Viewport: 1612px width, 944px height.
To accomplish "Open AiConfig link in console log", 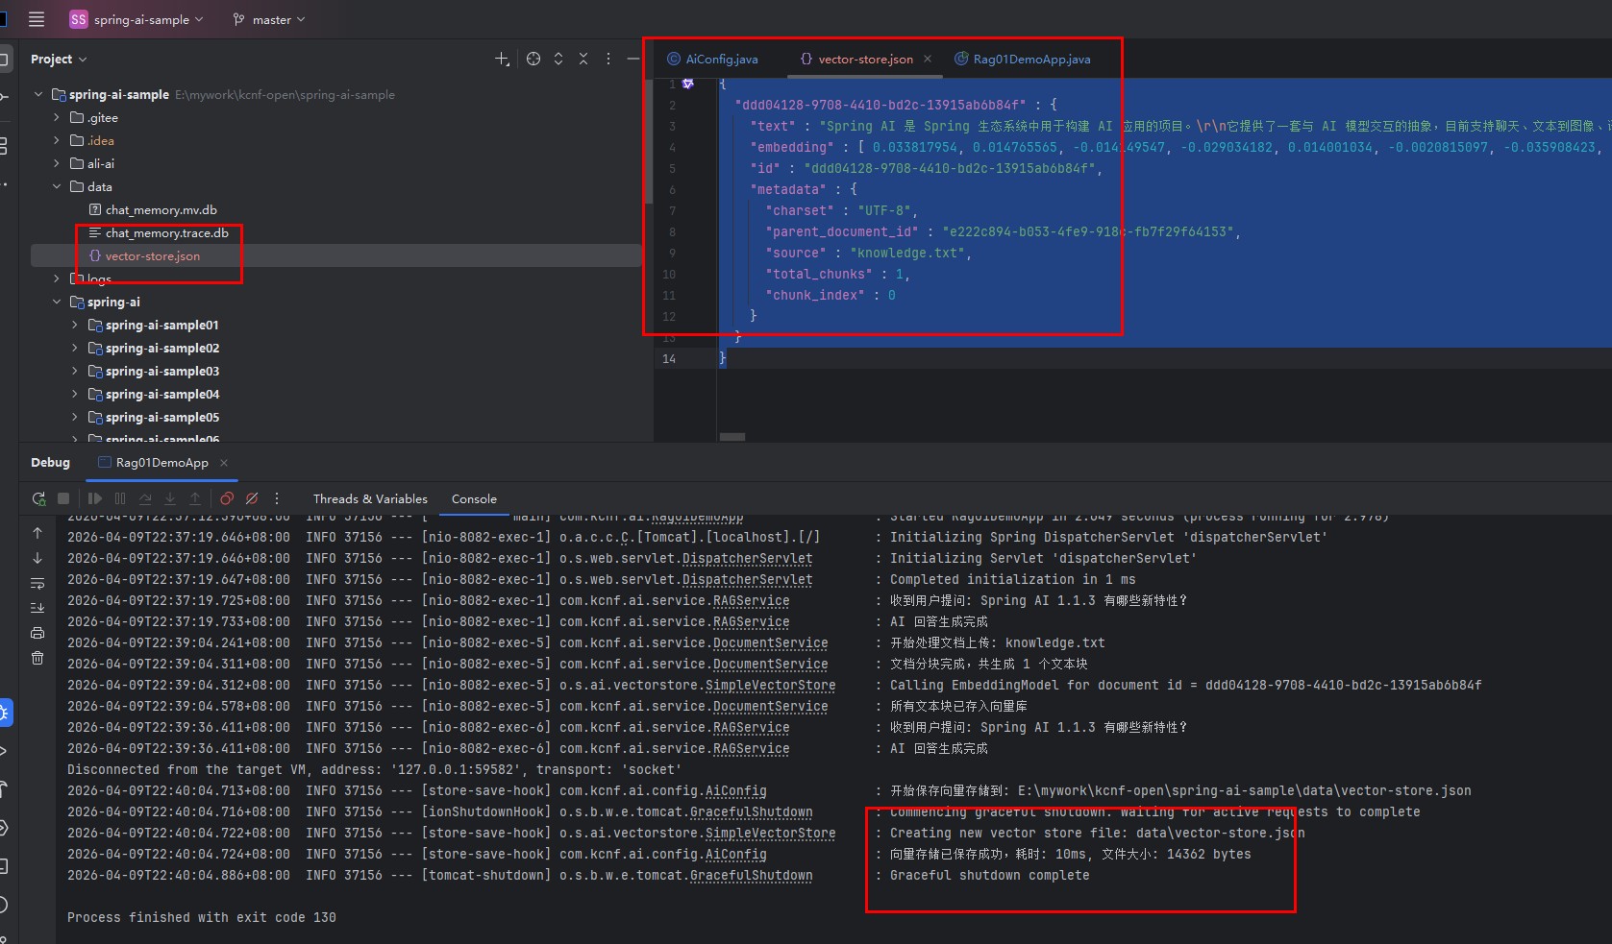I will coord(735,791).
